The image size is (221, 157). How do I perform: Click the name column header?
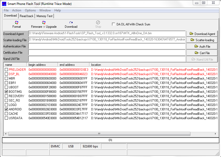point(15,65)
